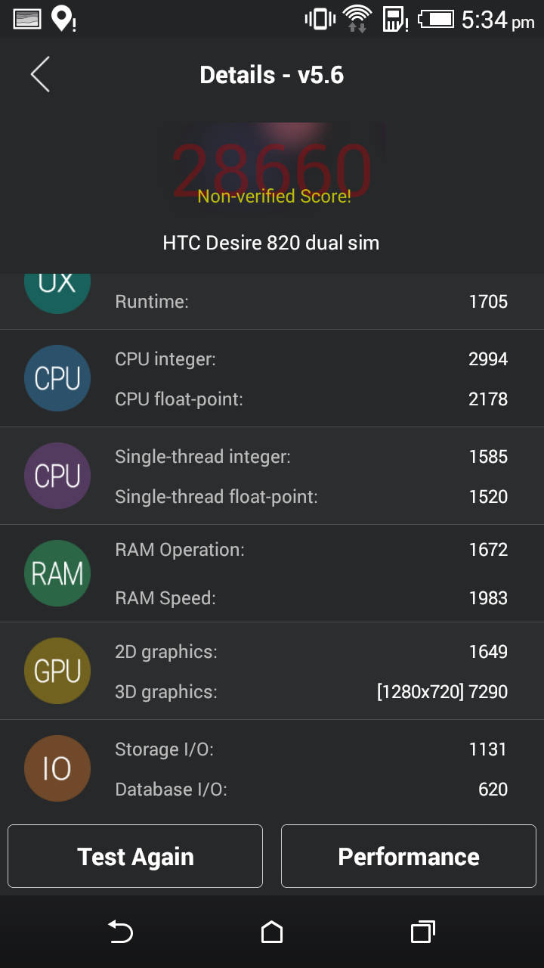
Task: Select the gold GPU category icon
Action: 57,671
